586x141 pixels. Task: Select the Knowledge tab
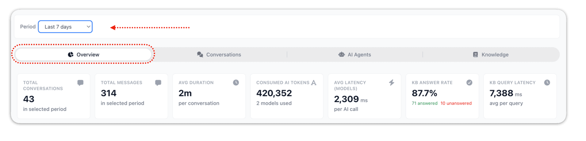(491, 55)
